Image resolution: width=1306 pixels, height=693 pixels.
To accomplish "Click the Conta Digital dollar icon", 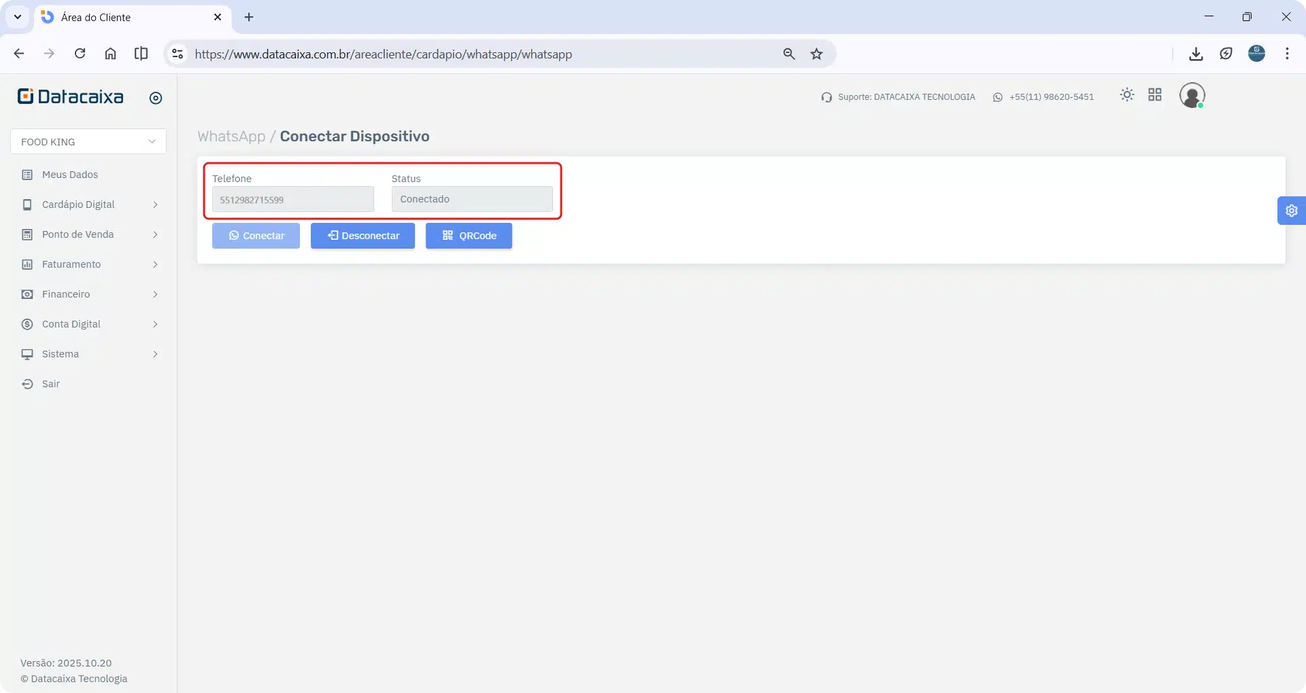I will click(27, 324).
